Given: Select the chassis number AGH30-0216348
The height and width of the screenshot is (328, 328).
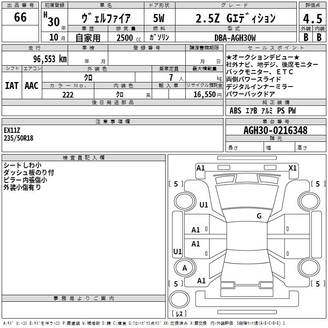Looking at the screenshot, I should click(x=275, y=130).
